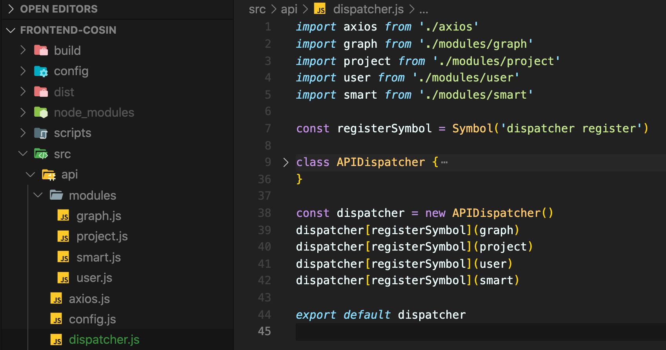Open graph.js in the explorer
This screenshot has height=350, width=666.
pyautogui.click(x=99, y=216)
